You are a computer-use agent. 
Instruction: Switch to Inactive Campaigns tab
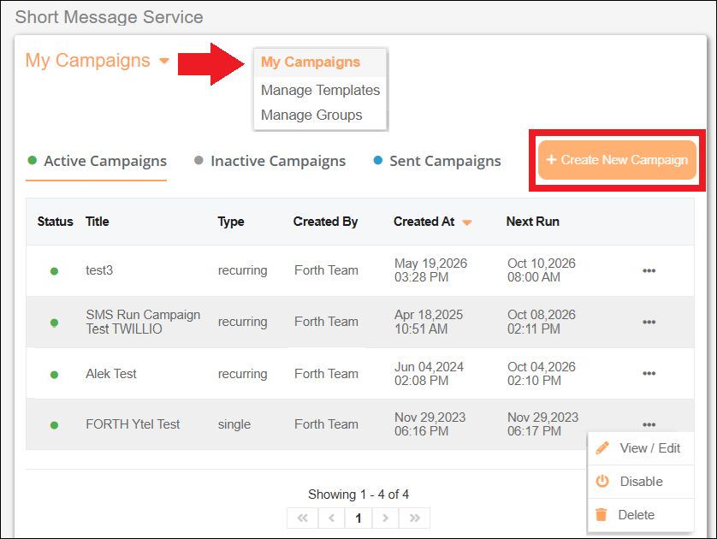[270, 161]
